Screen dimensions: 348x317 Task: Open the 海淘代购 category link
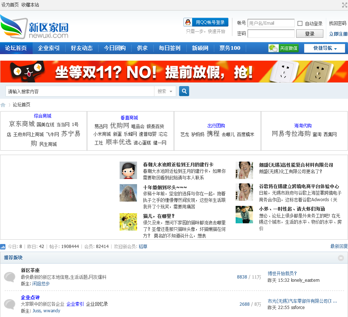point(303,126)
